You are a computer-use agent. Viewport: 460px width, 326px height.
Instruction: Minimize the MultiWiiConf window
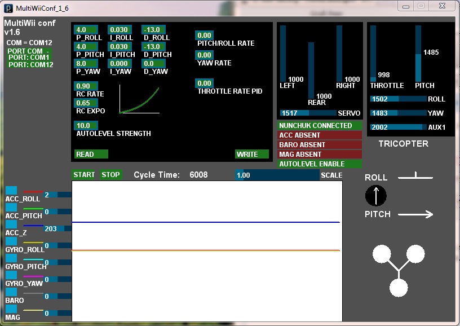[406, 6]
